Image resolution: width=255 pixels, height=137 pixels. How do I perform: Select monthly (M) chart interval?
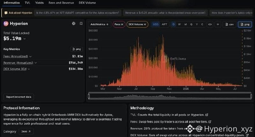click(186, 25)
